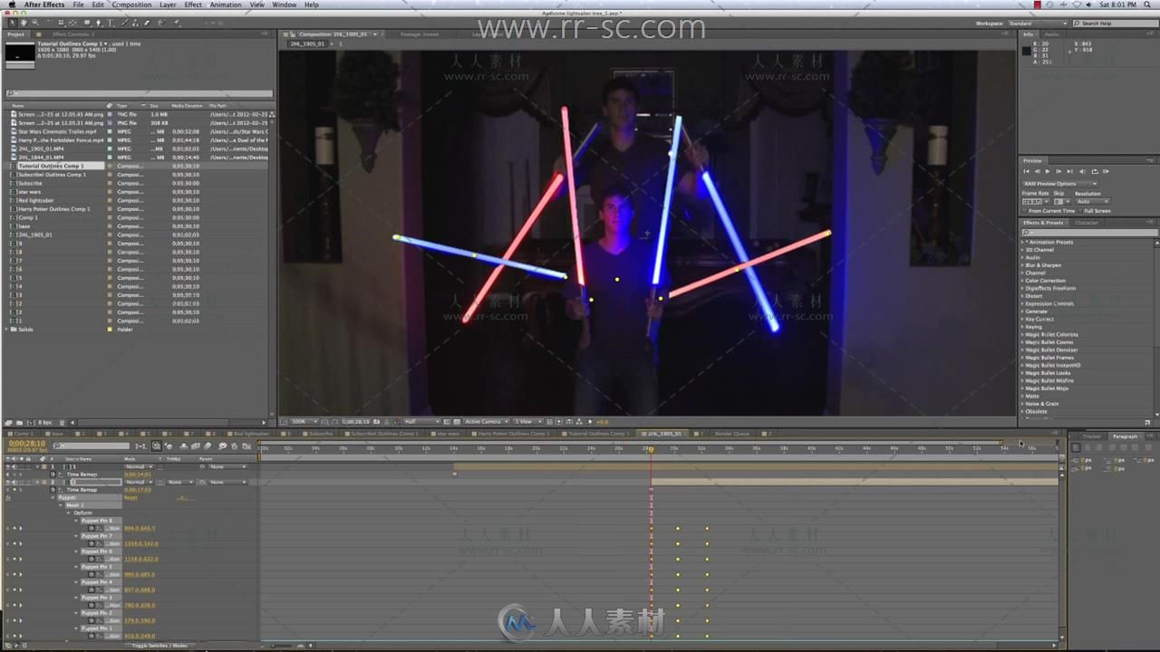Open the Composition Mini-Flowchart icon in timeline

pos(140,446)
